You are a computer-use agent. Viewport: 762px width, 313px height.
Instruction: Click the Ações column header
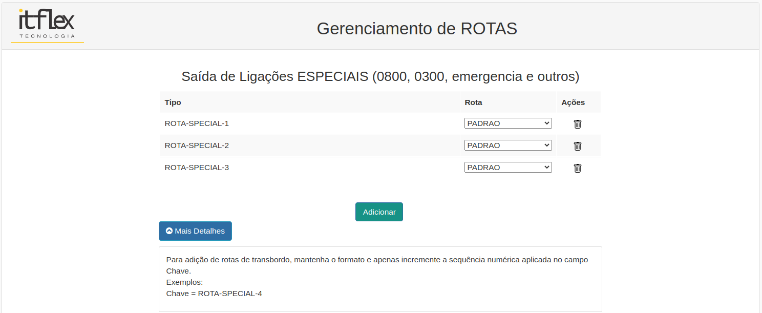[573, 102]
